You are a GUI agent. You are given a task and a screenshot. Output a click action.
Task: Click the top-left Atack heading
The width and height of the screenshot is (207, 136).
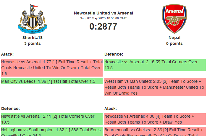tap(7, 54)
